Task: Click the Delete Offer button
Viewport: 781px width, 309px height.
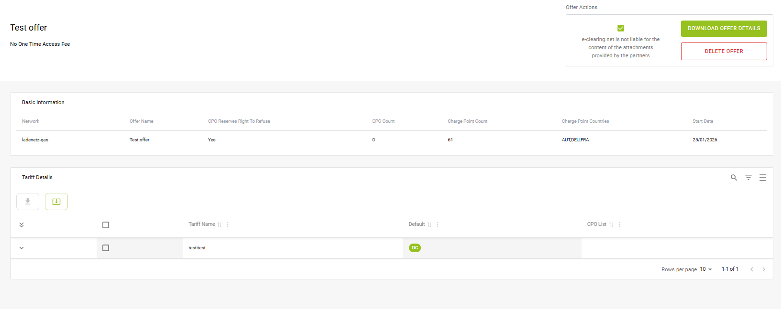Action: click(724, 52)
